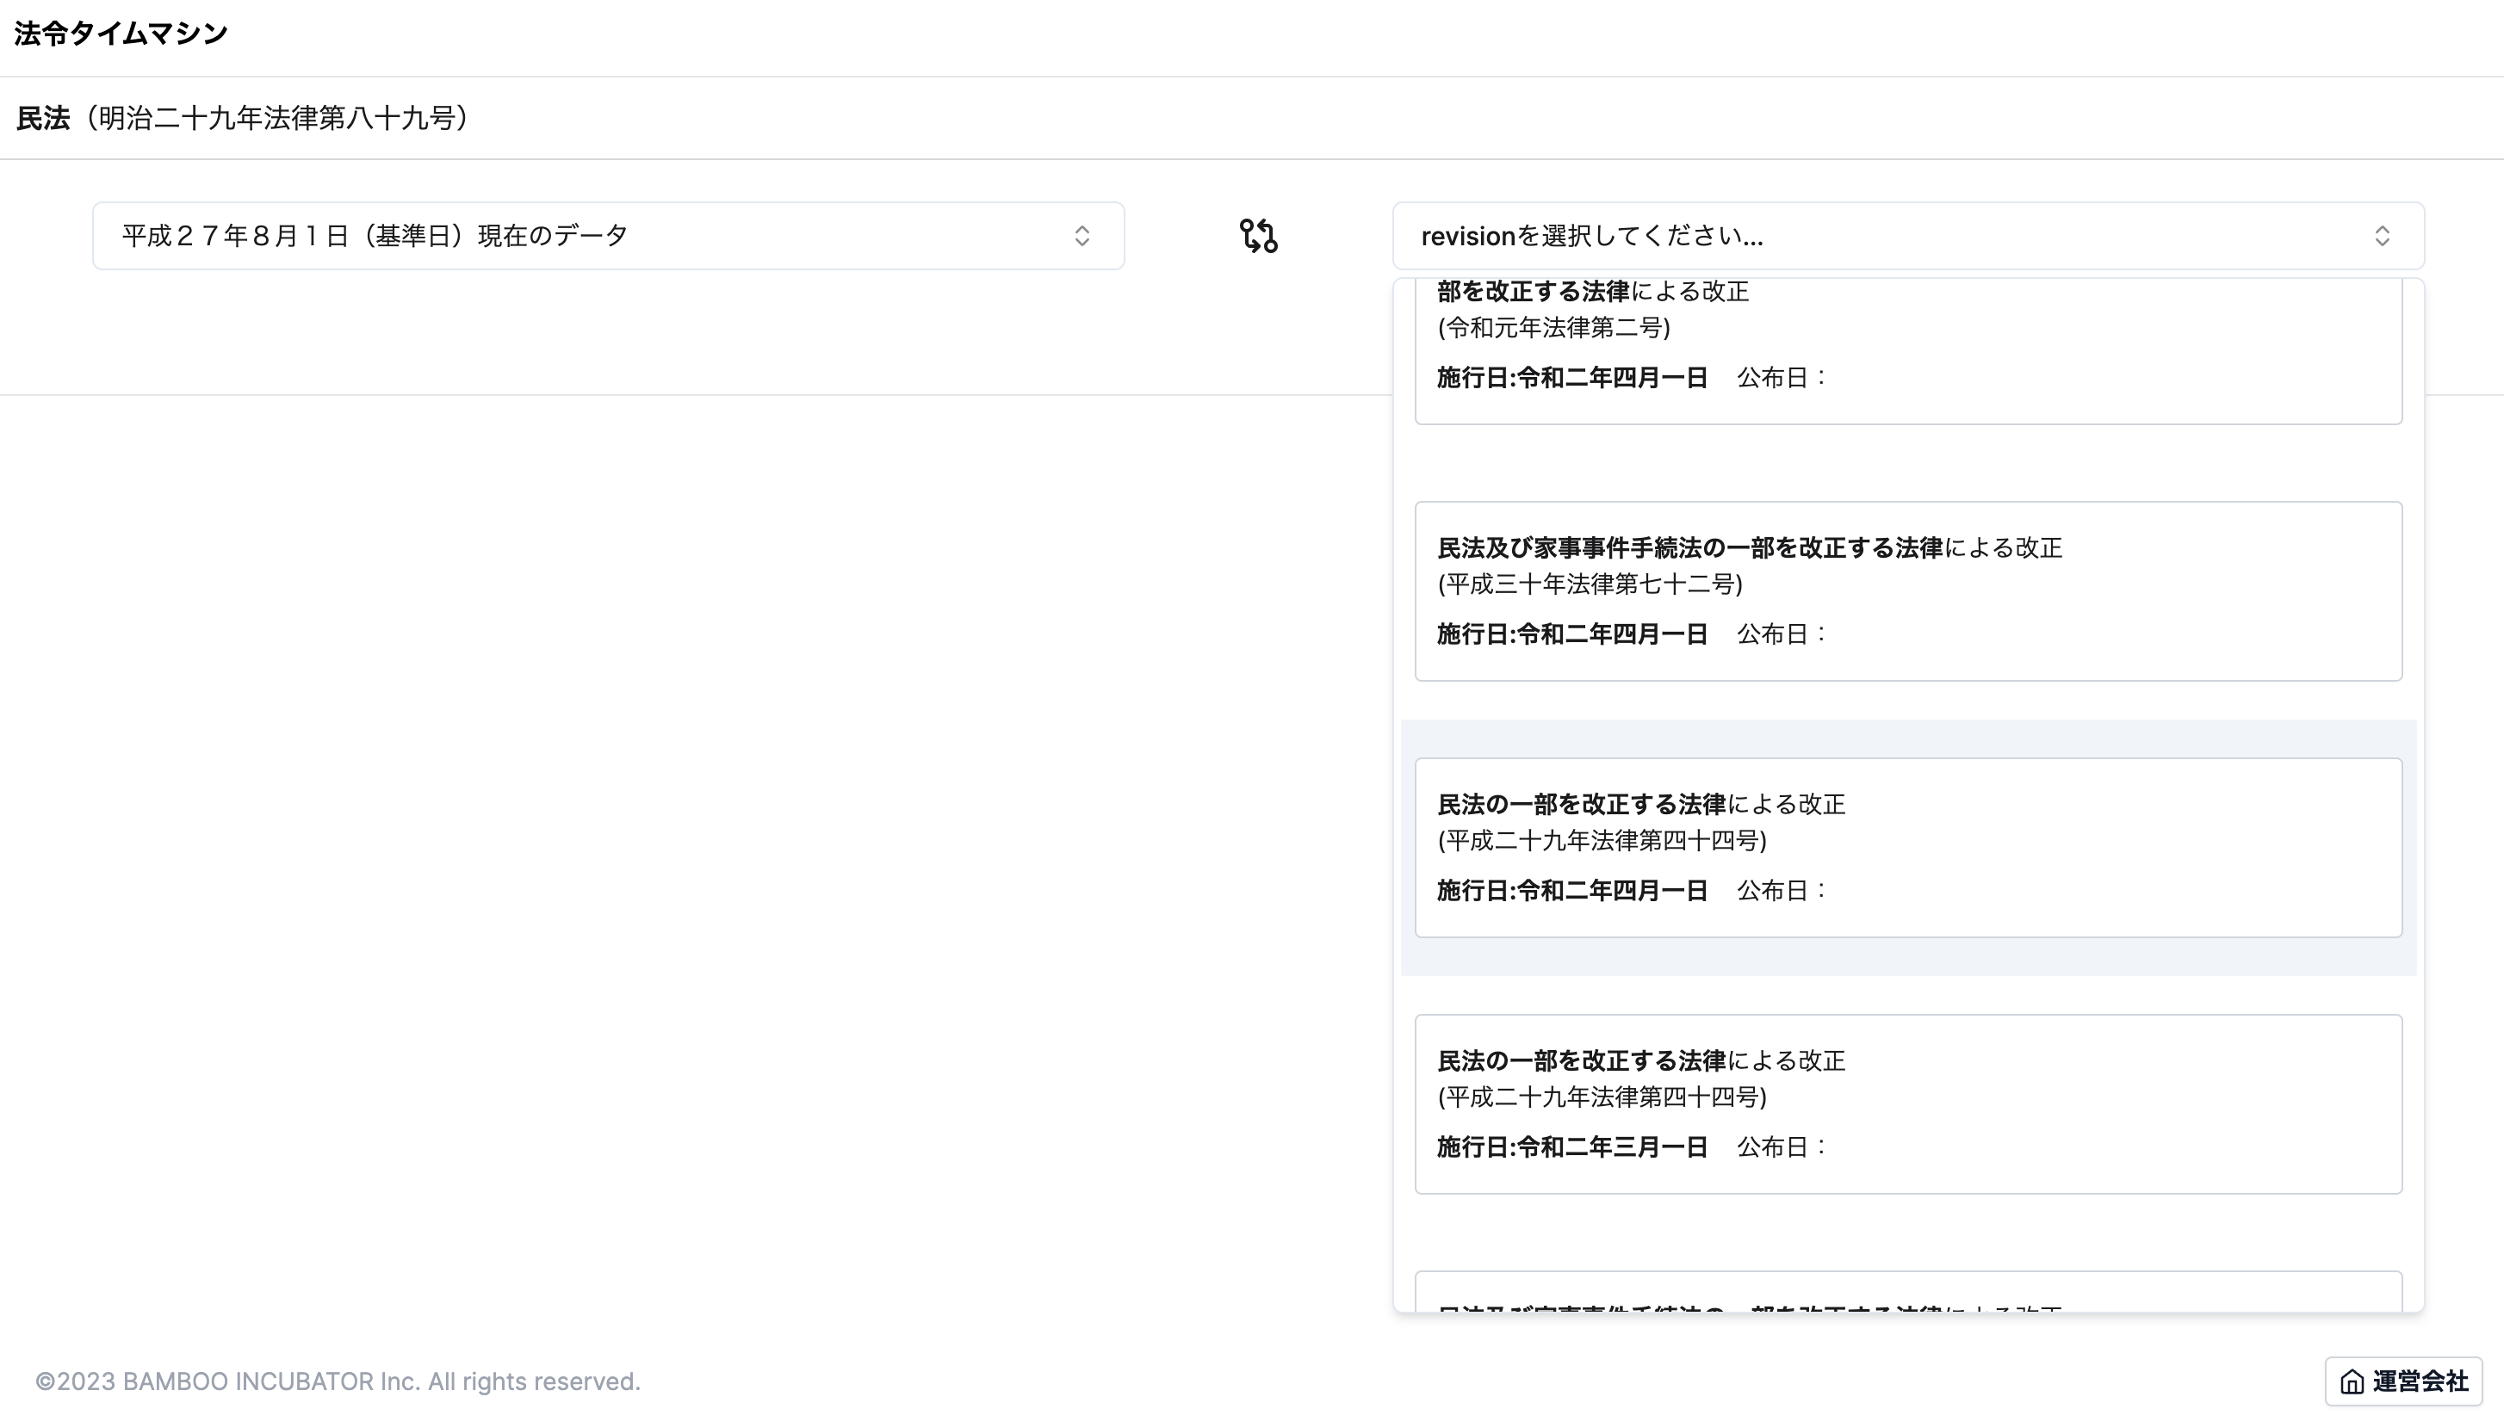This screenshot has width=2504, height=1415.
Task: Click (平成三十年法律第七十二号) law number text
Action: click(1590, 584)
